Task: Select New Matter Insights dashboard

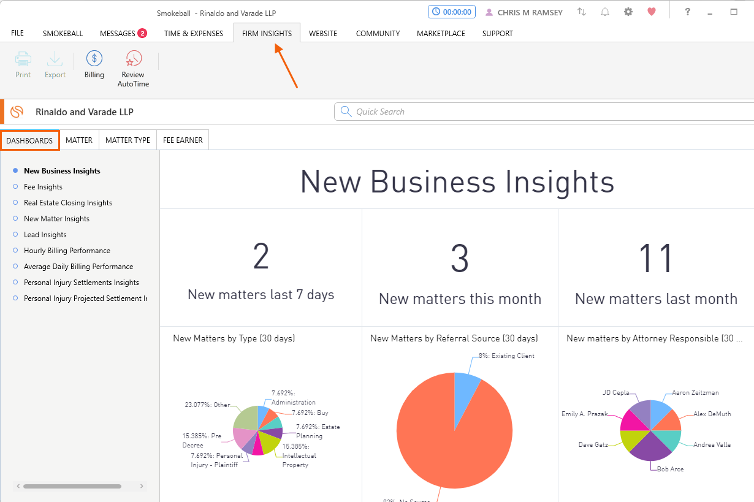Action: coord(56,219)
